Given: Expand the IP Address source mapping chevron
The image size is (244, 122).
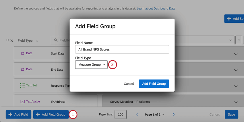Looking at the screenshot, I should (236, 102).
